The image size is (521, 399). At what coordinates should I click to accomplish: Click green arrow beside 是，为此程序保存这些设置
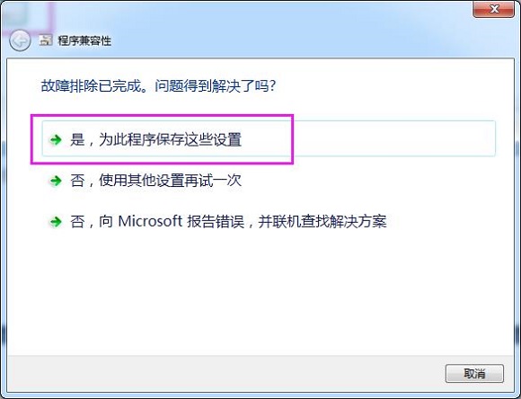56,139
